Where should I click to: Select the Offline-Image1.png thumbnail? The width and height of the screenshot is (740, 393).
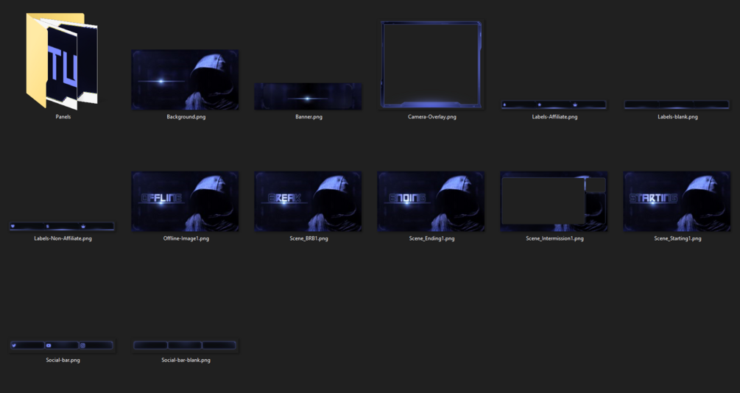pos(185,202)
